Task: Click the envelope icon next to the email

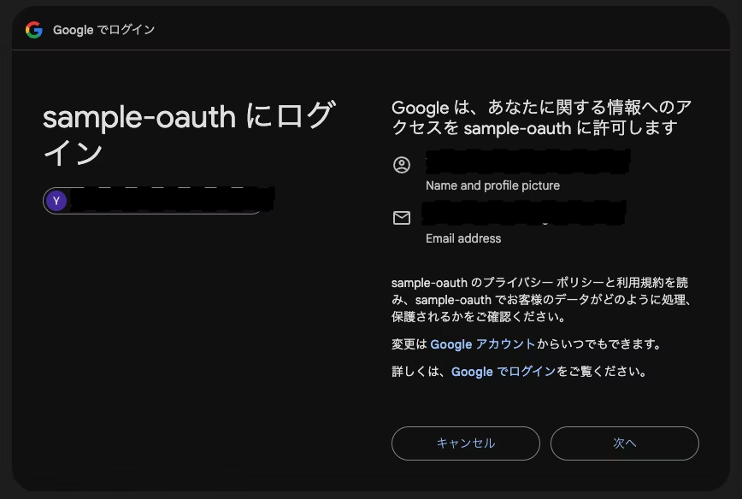Action: [x=402, y=217]
